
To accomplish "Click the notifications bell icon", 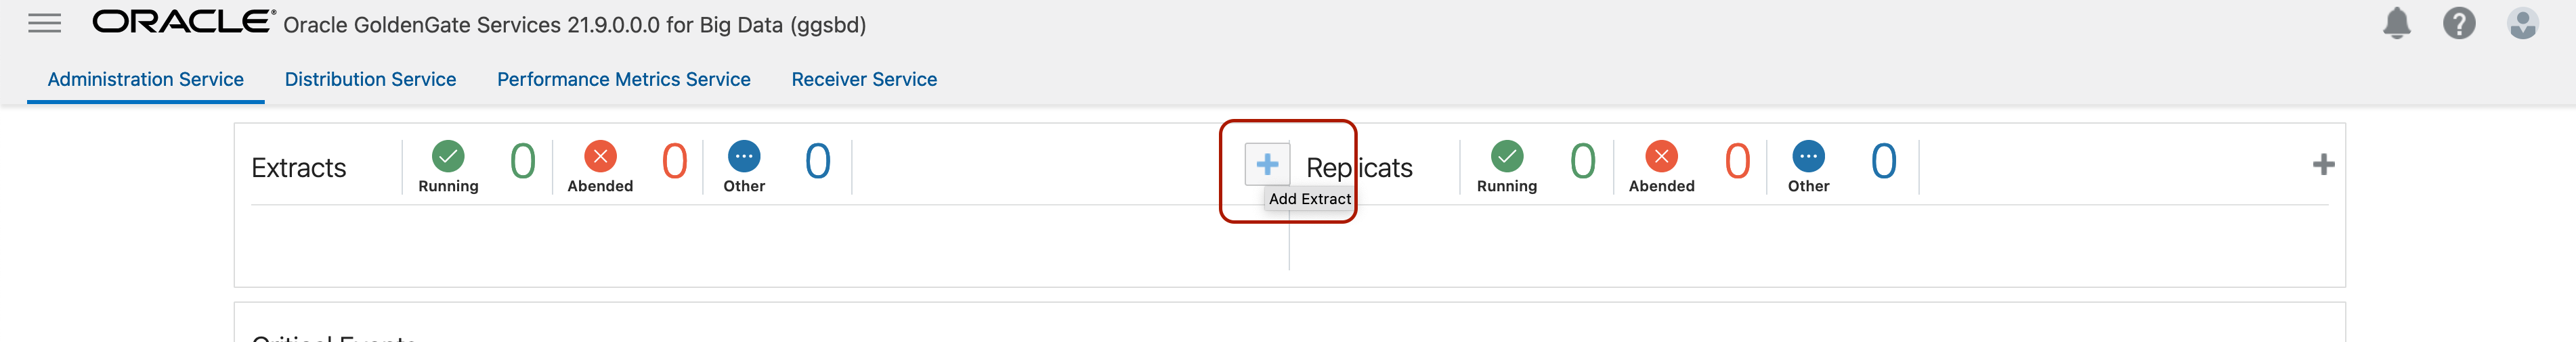I will coord(2396,23).
